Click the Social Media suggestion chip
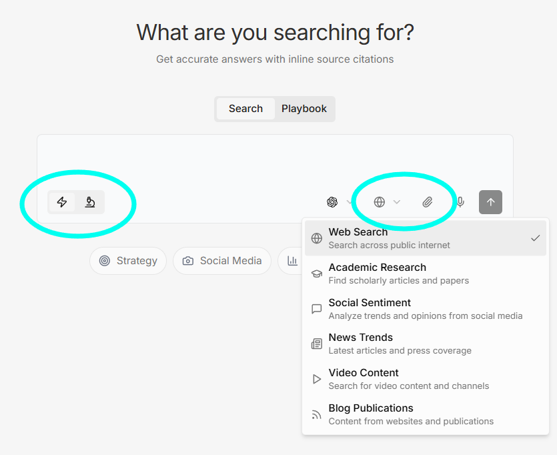Image resolution: width=557 pixels, height=455 pixels. 221,261
